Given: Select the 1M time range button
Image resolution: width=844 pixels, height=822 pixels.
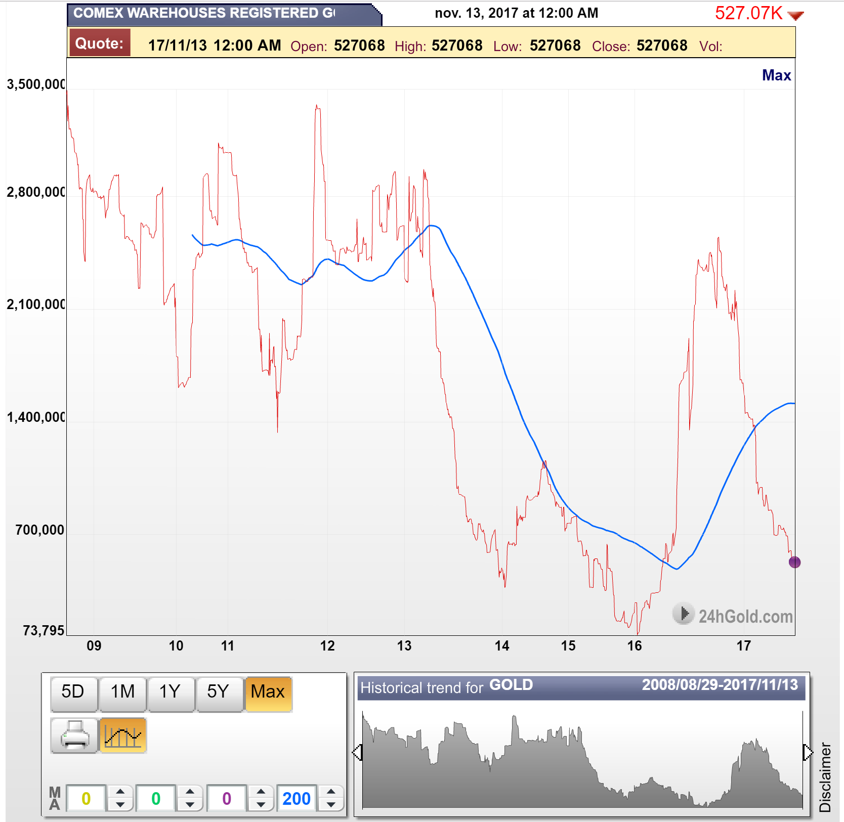Looking at the screenshot, I should 122,694.
